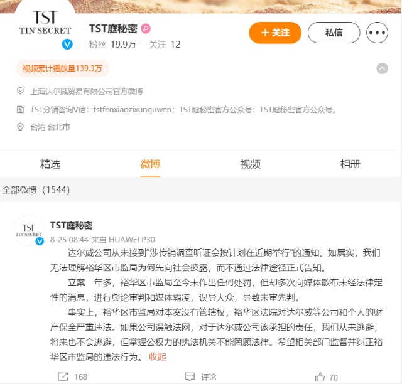Click the comment bubble icon 评论
The image size is (402, 384).
coord(190,376)
